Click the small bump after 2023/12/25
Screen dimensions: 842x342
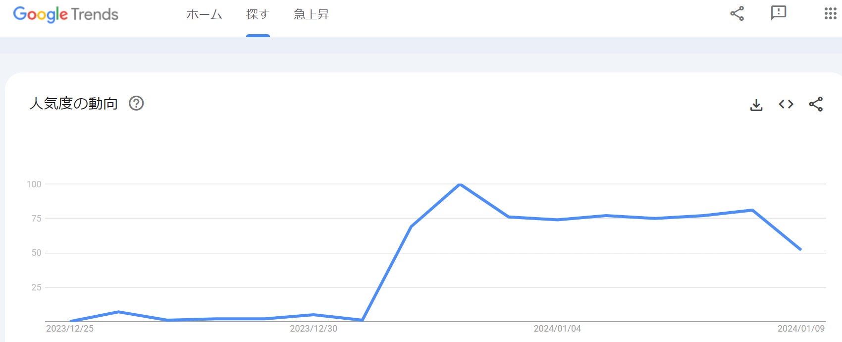pyautogui.click(x=118, y=312)
